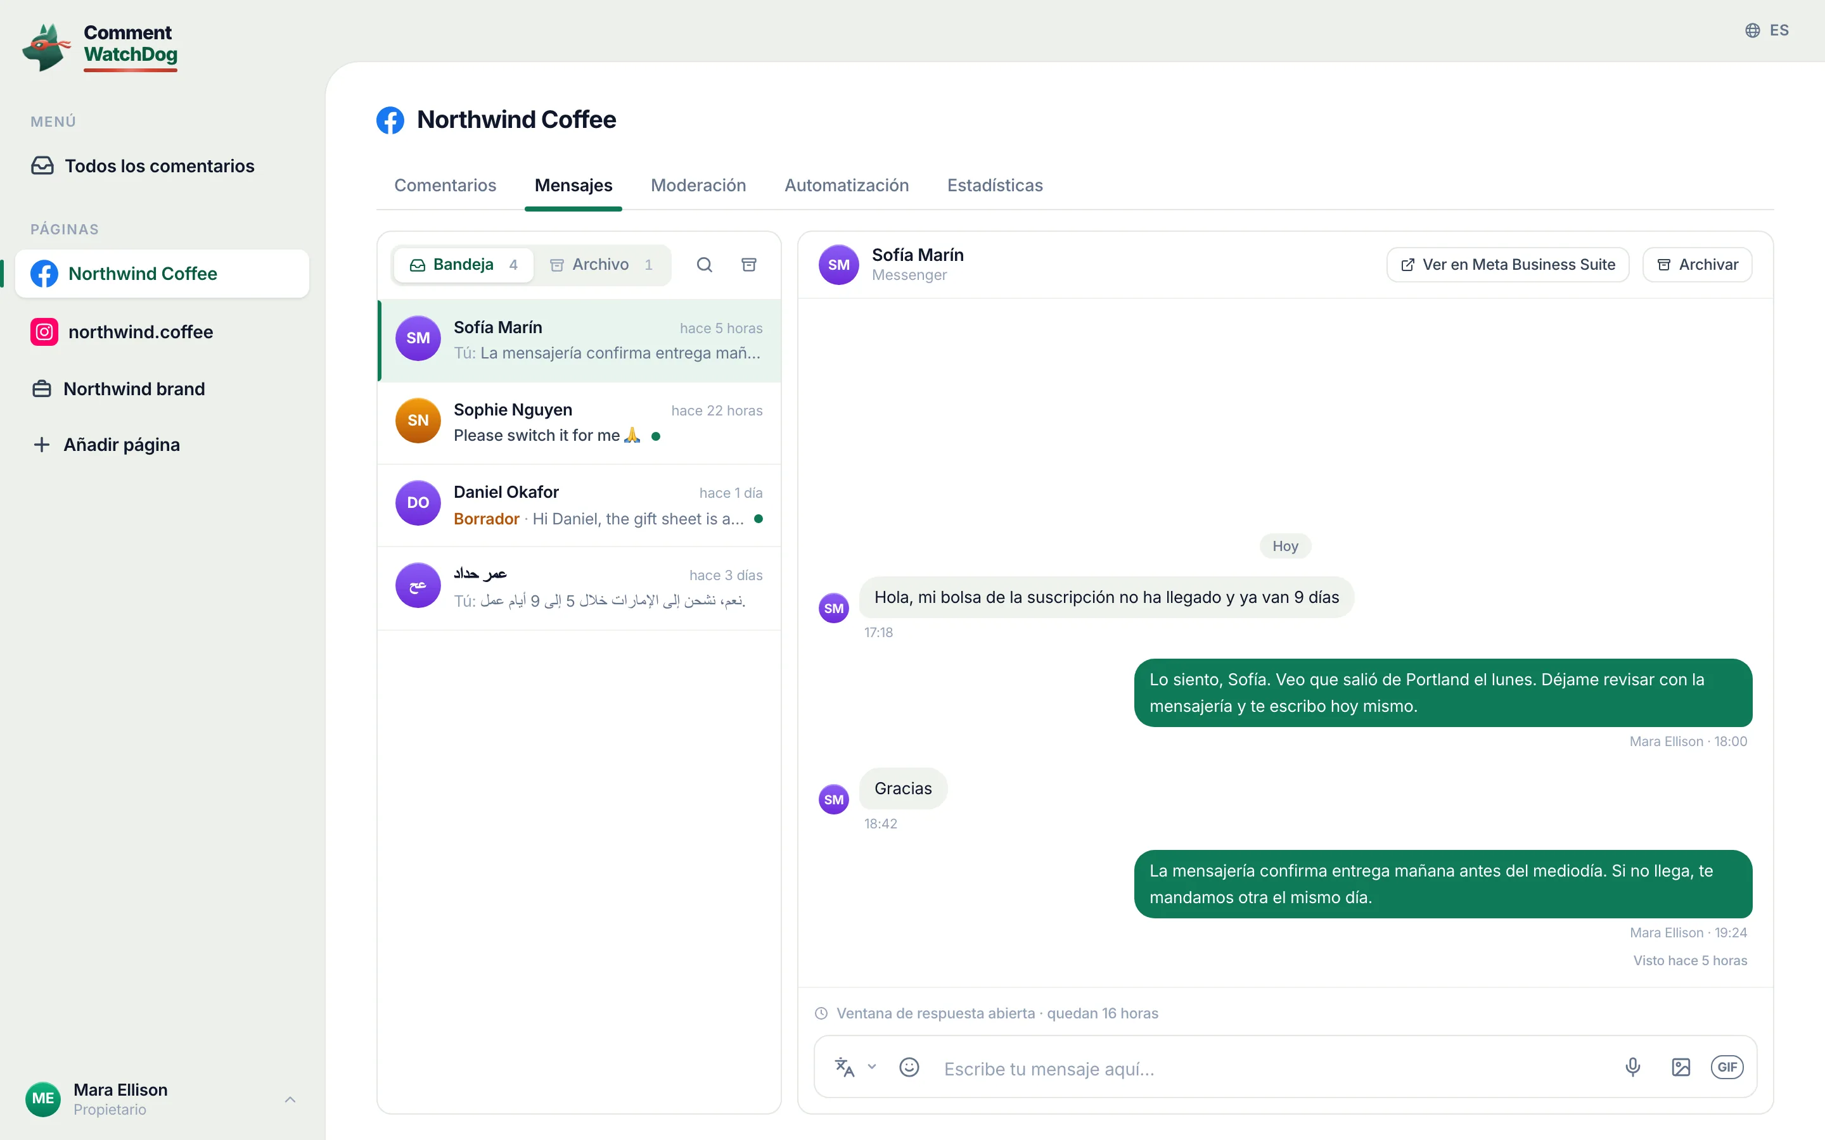Click the message input field

click(1274, 1068)
